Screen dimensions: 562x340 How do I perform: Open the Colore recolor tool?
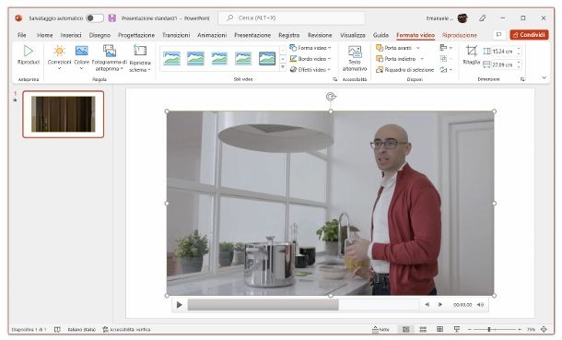[81, 57]
